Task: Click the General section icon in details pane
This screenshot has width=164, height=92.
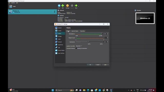Action: pos(58,10)
